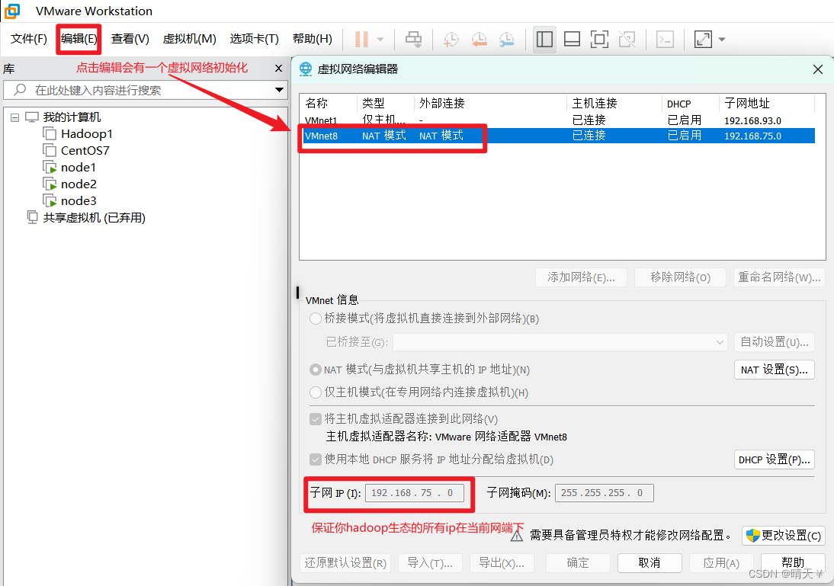Click 更改设置(C) with shield icon
This screenshot has width=834, height=586.
coord(784,536)
